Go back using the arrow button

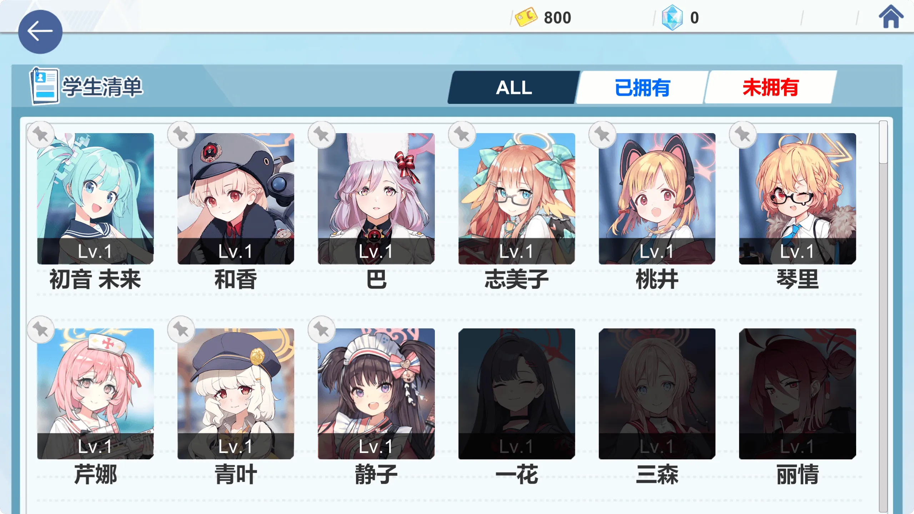point(40,32)
